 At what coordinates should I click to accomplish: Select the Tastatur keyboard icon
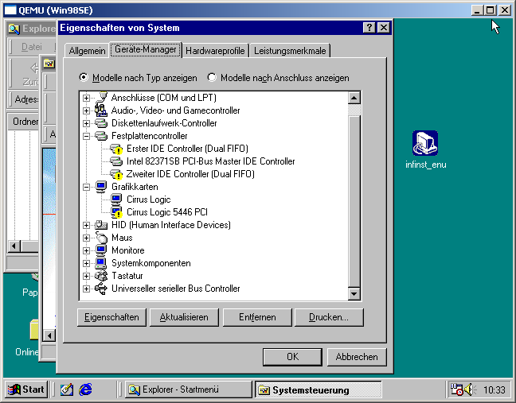click(x=101, y=276)
